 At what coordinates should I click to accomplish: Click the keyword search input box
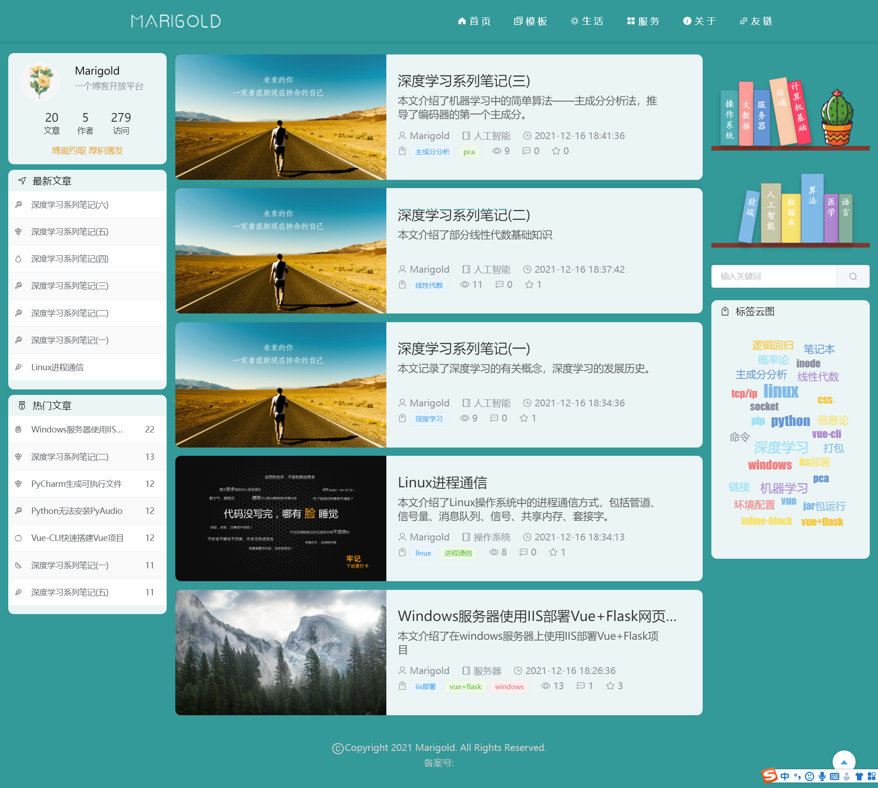coord(774,276)
